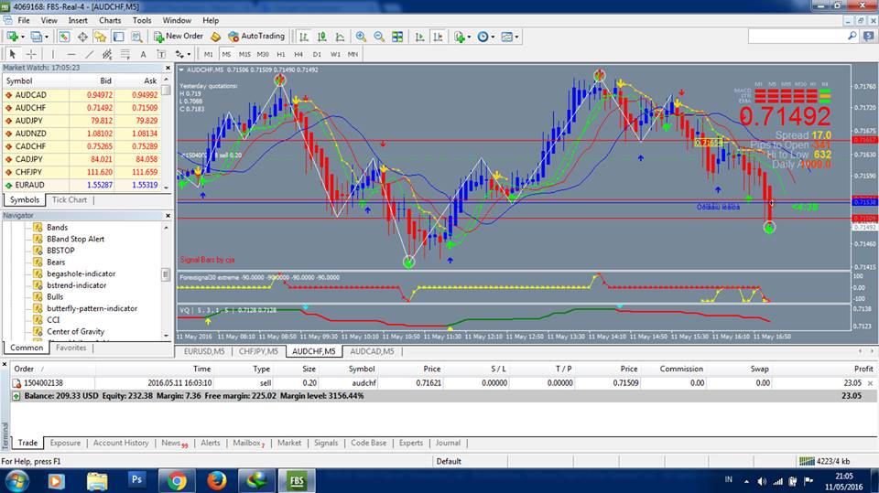
Task: Zoom in on the chart
Action: pyautogui.click(x=362, y=37)
